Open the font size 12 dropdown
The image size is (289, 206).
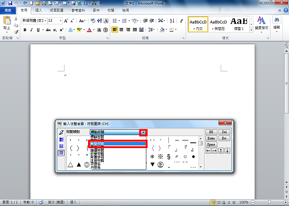(61, 21)
